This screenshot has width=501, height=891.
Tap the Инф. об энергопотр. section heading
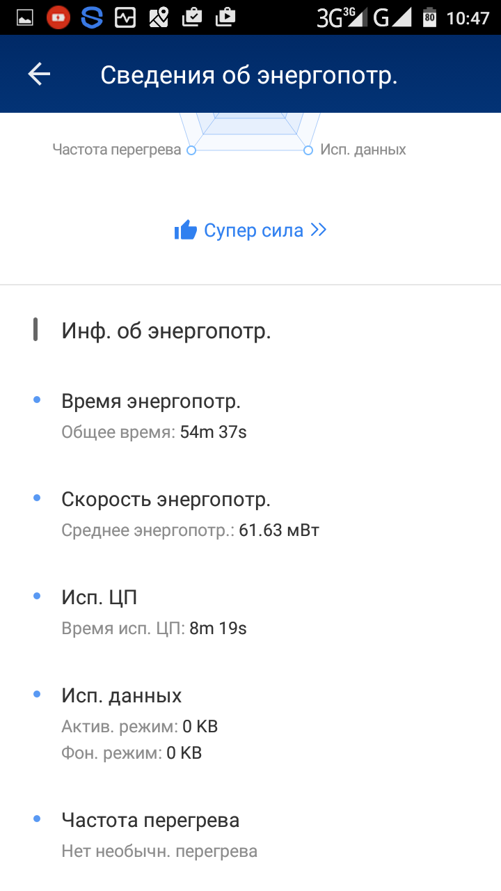[x=166, y=331]
